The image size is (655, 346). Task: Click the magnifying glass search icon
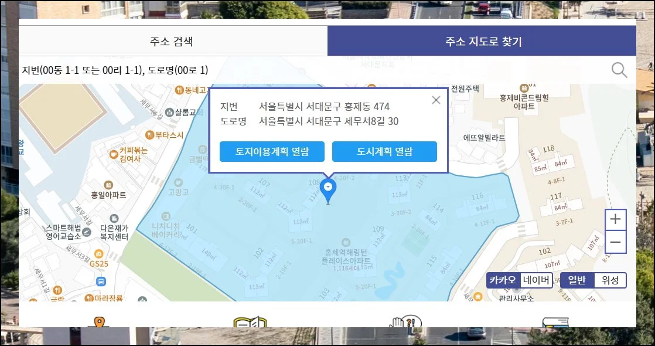click(619, 70)
